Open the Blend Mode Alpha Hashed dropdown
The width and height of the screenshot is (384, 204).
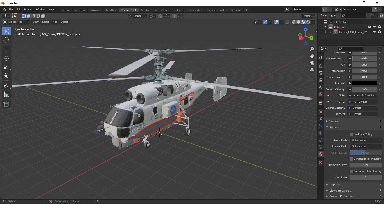[x=366, y=140]
